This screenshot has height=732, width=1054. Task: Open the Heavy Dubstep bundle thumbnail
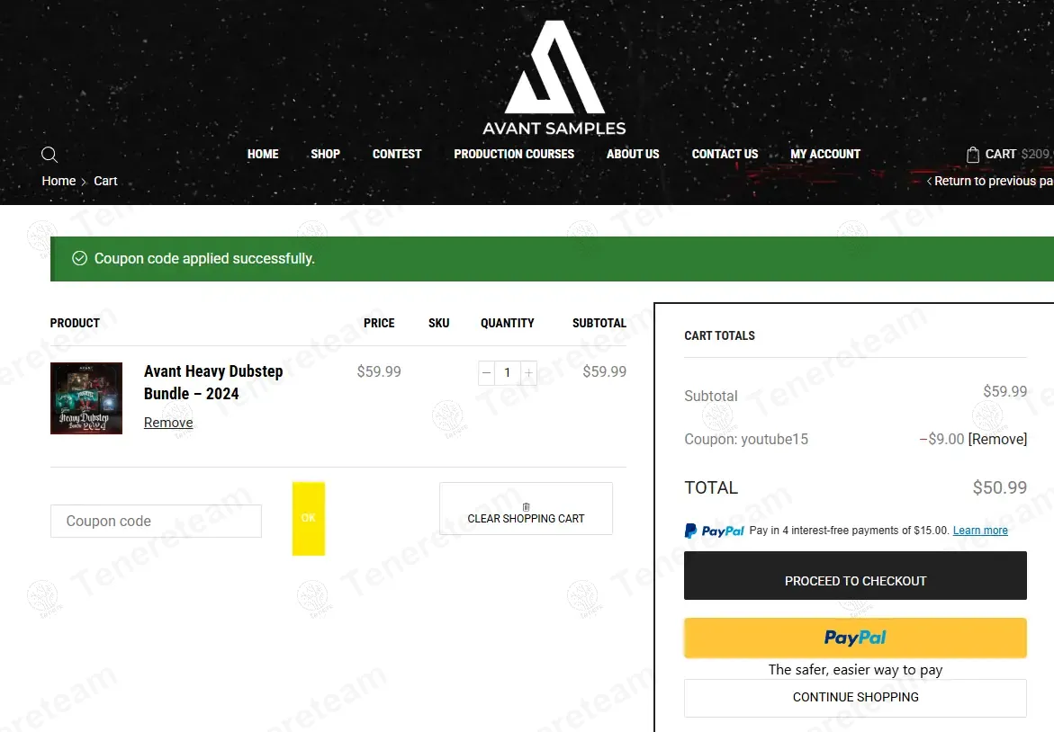86,398
